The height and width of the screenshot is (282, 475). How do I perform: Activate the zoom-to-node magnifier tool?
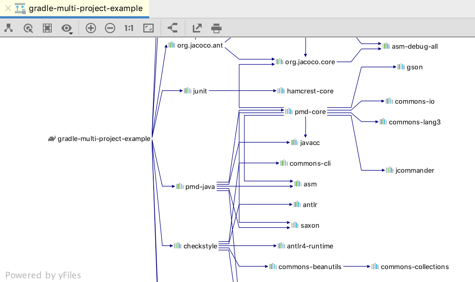(x=28, y=28)
